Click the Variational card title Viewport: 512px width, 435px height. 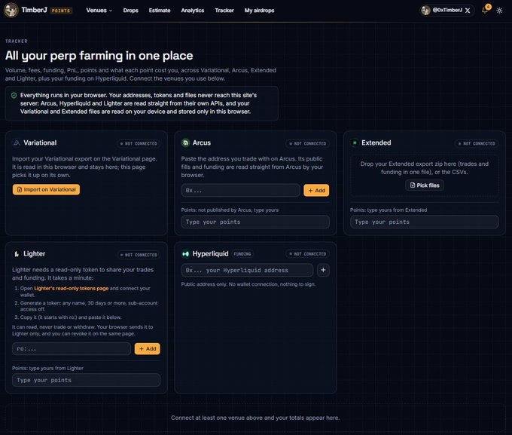pyautogui.click(x=40, y=143)
